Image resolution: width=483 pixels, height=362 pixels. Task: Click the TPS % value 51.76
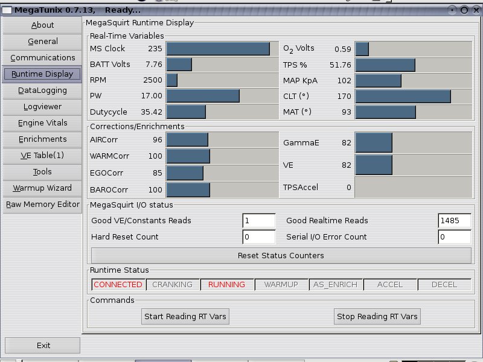341,65
